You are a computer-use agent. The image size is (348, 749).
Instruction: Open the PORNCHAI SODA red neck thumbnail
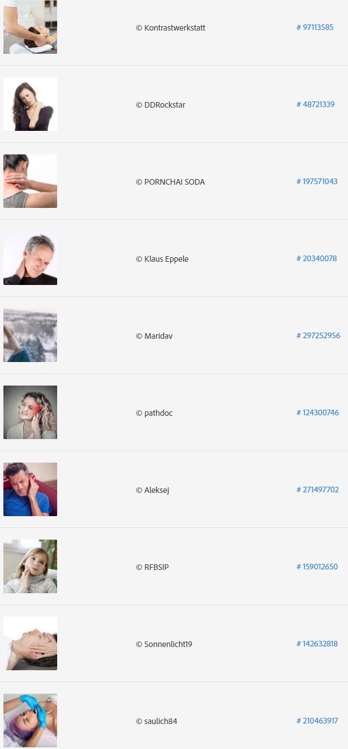pyautogui.click(x=30, y=181)
